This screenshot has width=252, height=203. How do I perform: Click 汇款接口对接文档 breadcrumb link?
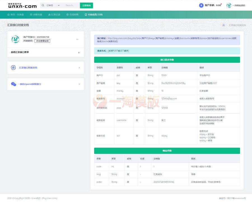[237, 25]
